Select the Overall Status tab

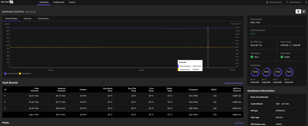11,19
